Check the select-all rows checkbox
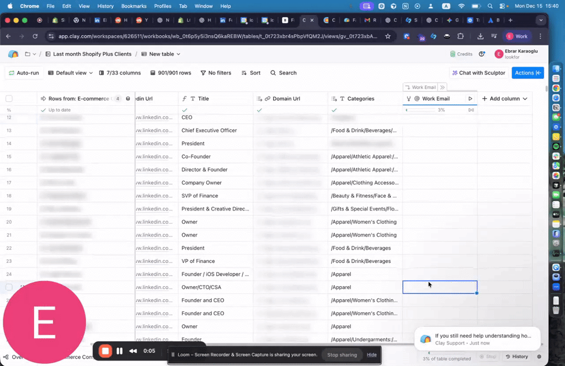Image resolution: width=565 pixels, height=366 pixels. pos(9,99)
